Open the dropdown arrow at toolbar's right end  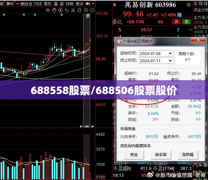click(93, 4)
